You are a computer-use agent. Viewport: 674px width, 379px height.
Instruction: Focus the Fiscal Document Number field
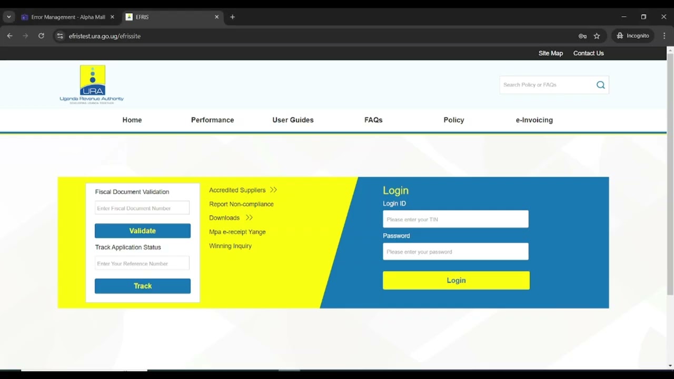pyautogui.click(x=142, y=208)
